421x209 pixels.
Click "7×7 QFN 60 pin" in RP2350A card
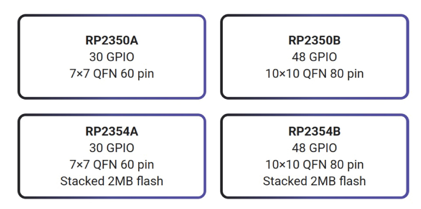click(112, 73)
